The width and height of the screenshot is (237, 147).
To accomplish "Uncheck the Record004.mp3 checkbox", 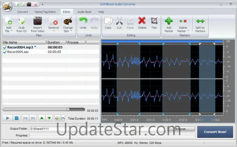I will [5, 47].
